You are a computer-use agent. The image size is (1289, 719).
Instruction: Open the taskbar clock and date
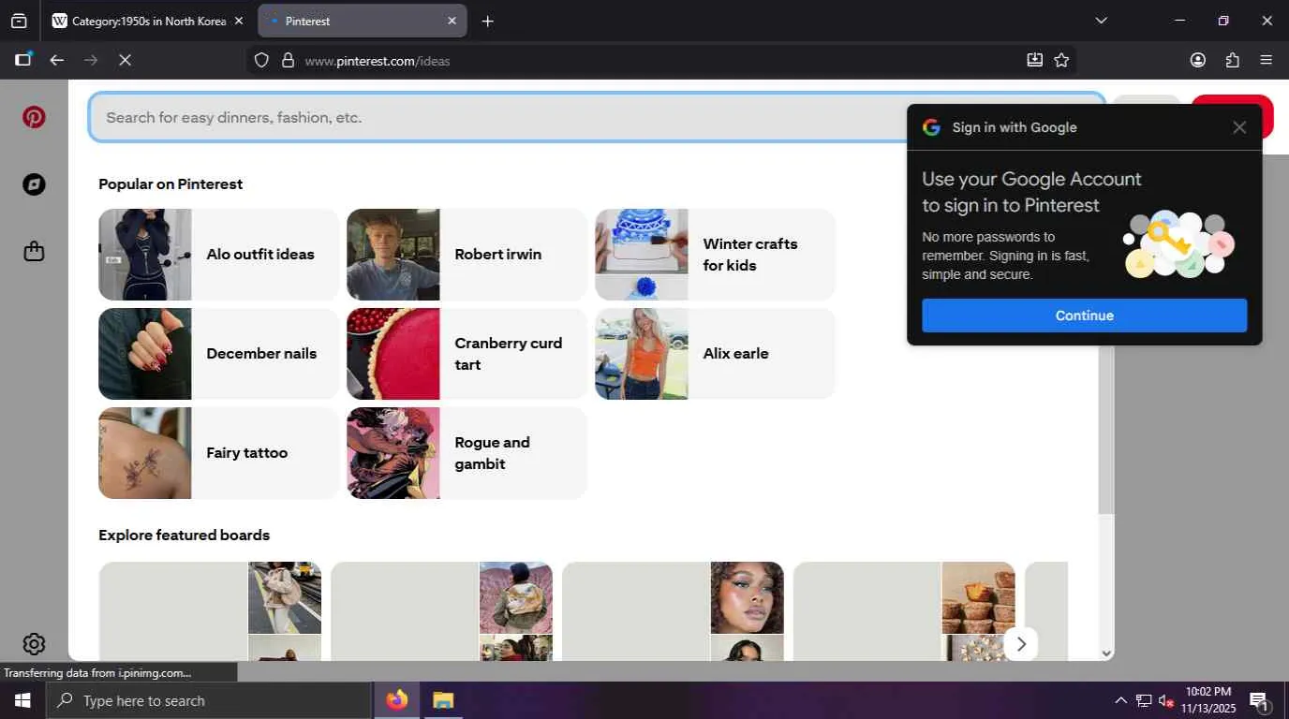click(1208, 700)
